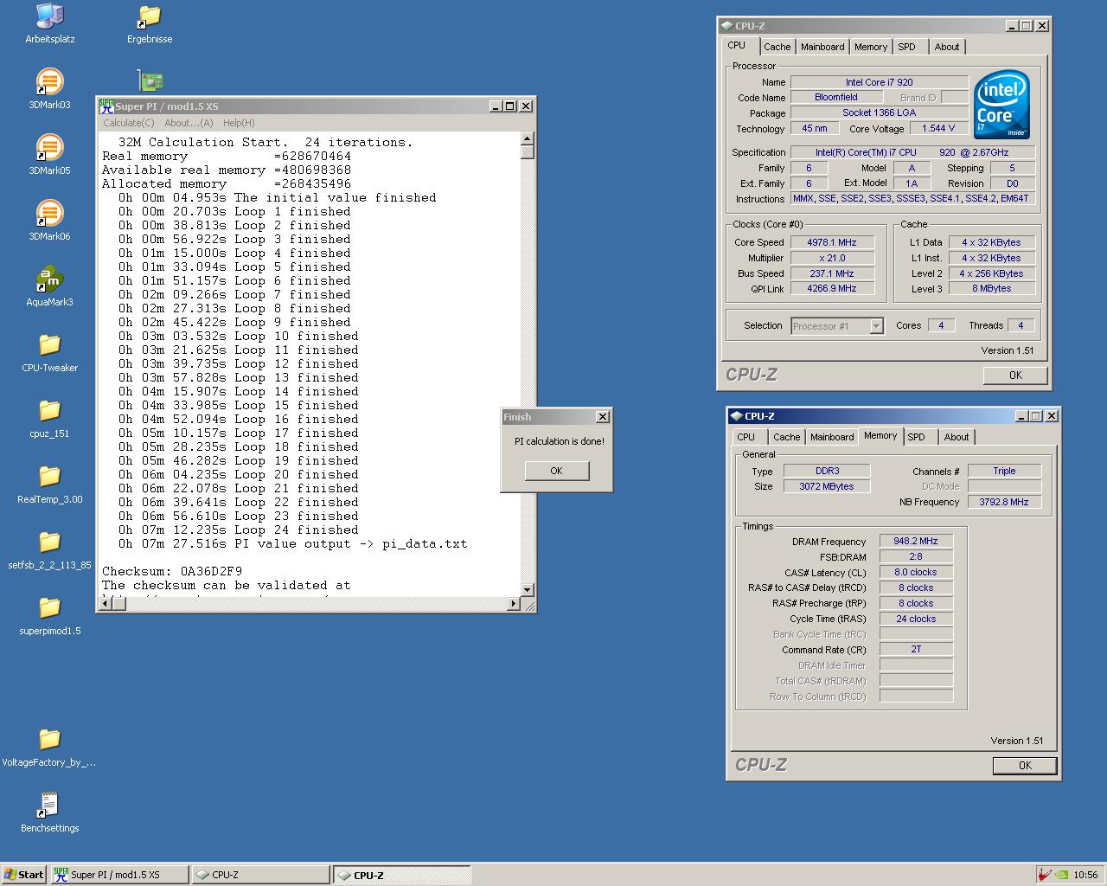This screenshot has height=886, width=1107.
Task: Launch the AquaMark3 shortcut
Action: 50,286
